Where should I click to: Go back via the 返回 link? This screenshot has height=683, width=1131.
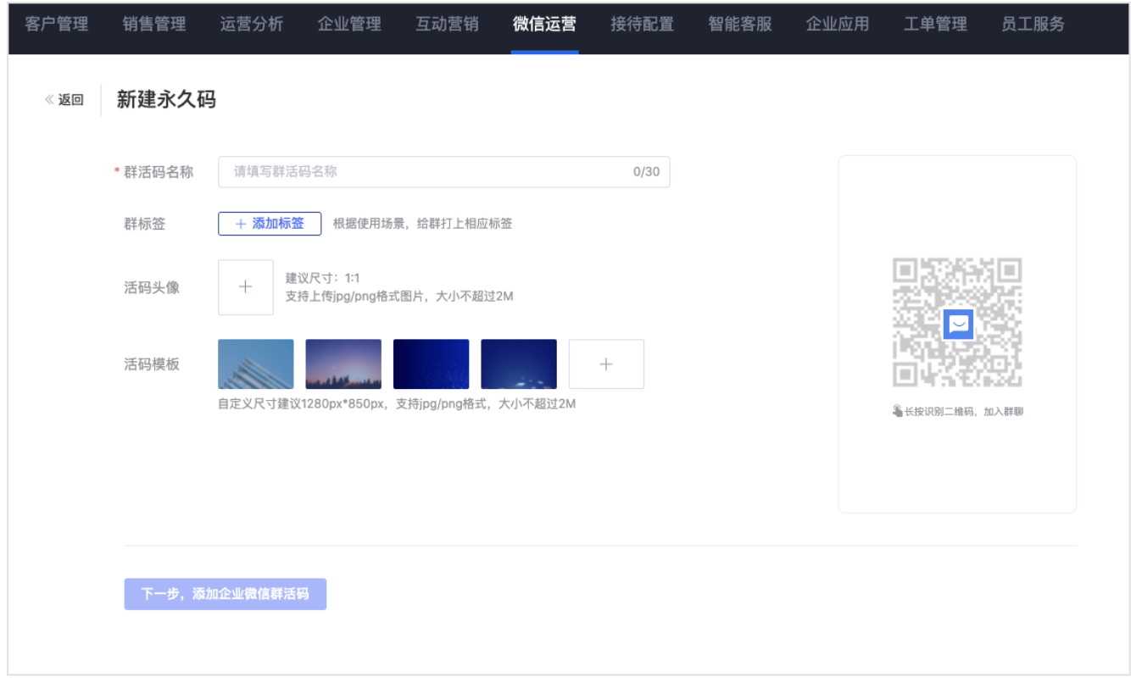(x=64, y=100)
